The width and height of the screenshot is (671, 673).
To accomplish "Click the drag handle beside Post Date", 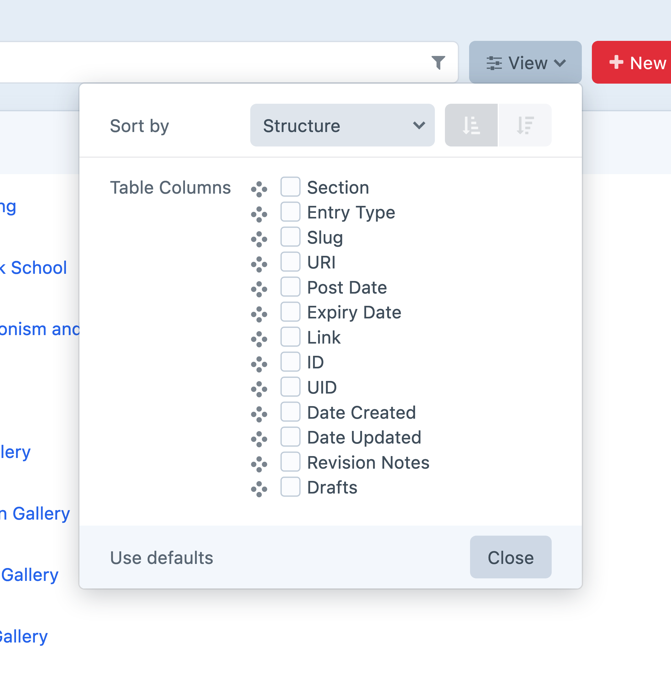I will (259, 288).
